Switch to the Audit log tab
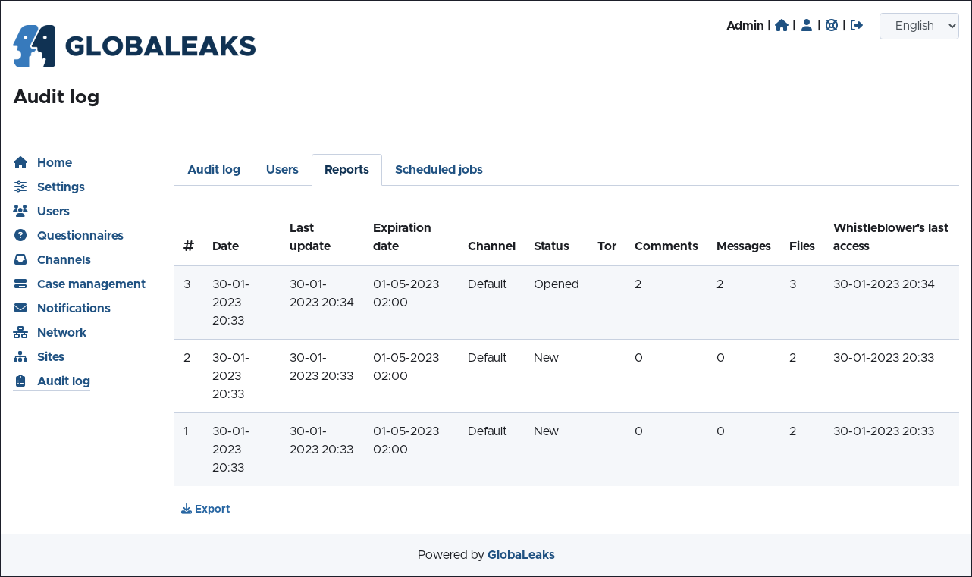Viewport: 972px width, 577px height. pos(214,170)
